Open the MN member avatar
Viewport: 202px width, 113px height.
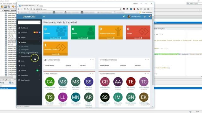[x=76, y=97]
